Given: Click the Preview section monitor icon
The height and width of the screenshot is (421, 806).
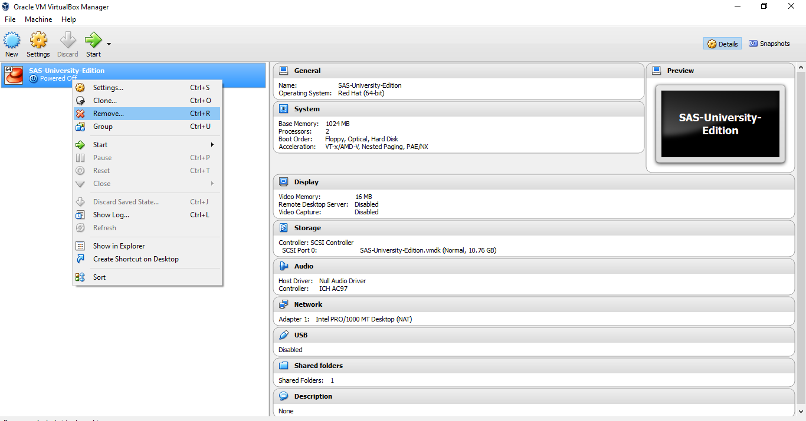Looking at the screenshot, I should 657,71.
